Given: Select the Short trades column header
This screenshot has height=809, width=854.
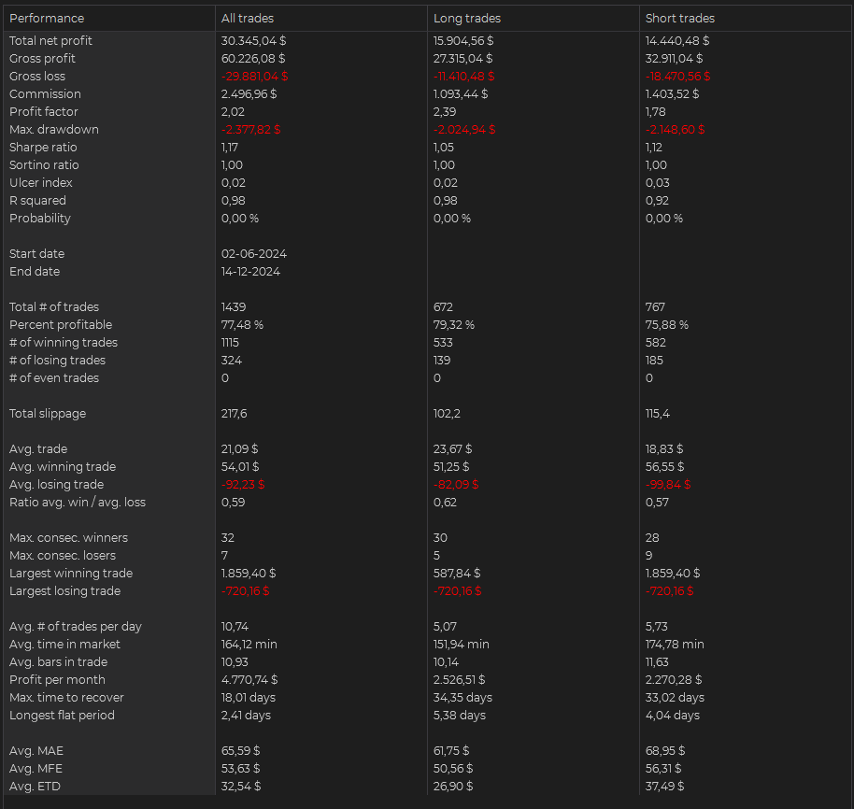Looking at the screenshot, I should [680, 18].
